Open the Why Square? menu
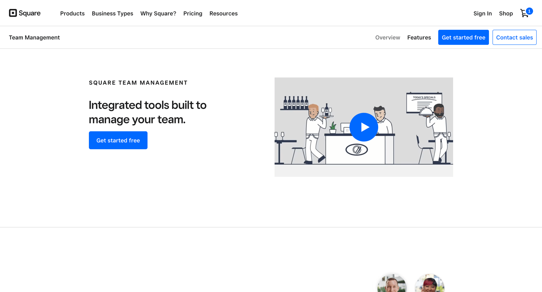Screen dimensions: 542x292 (x=158, y=13)
